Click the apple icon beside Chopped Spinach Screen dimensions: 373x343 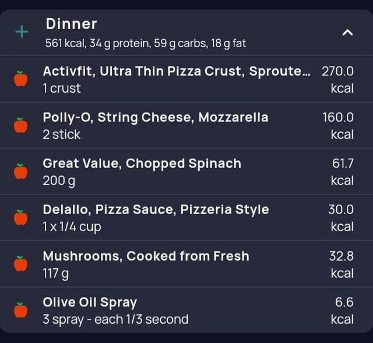21,171
